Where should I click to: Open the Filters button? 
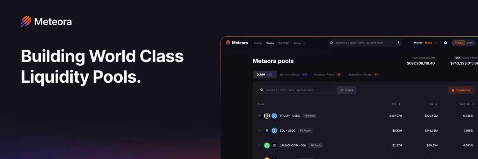click(x=347, y=90)
